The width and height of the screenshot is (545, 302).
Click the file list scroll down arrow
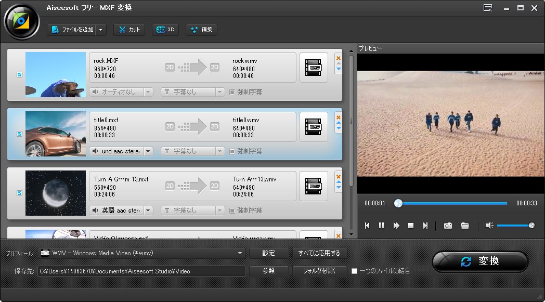pos(351,234)
